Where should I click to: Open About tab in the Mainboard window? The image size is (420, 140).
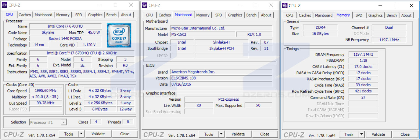click(x=266, y=15)
